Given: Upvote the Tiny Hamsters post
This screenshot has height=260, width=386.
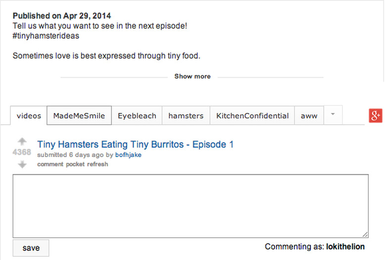Looking at the screenshot, I should (22, 142).
